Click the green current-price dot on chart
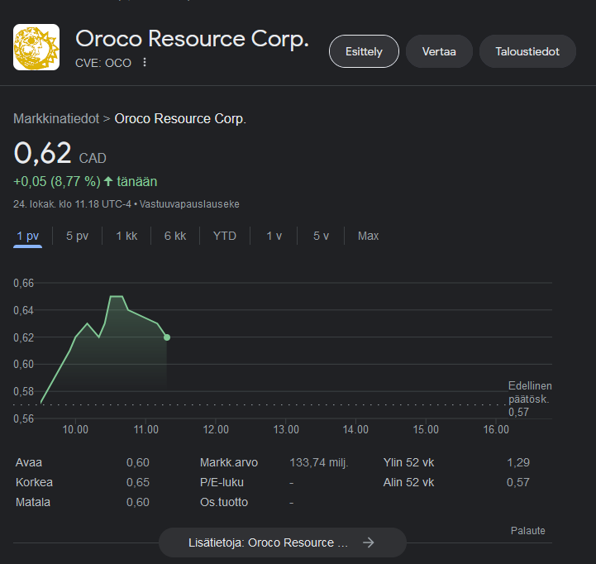 pos(167,337)
